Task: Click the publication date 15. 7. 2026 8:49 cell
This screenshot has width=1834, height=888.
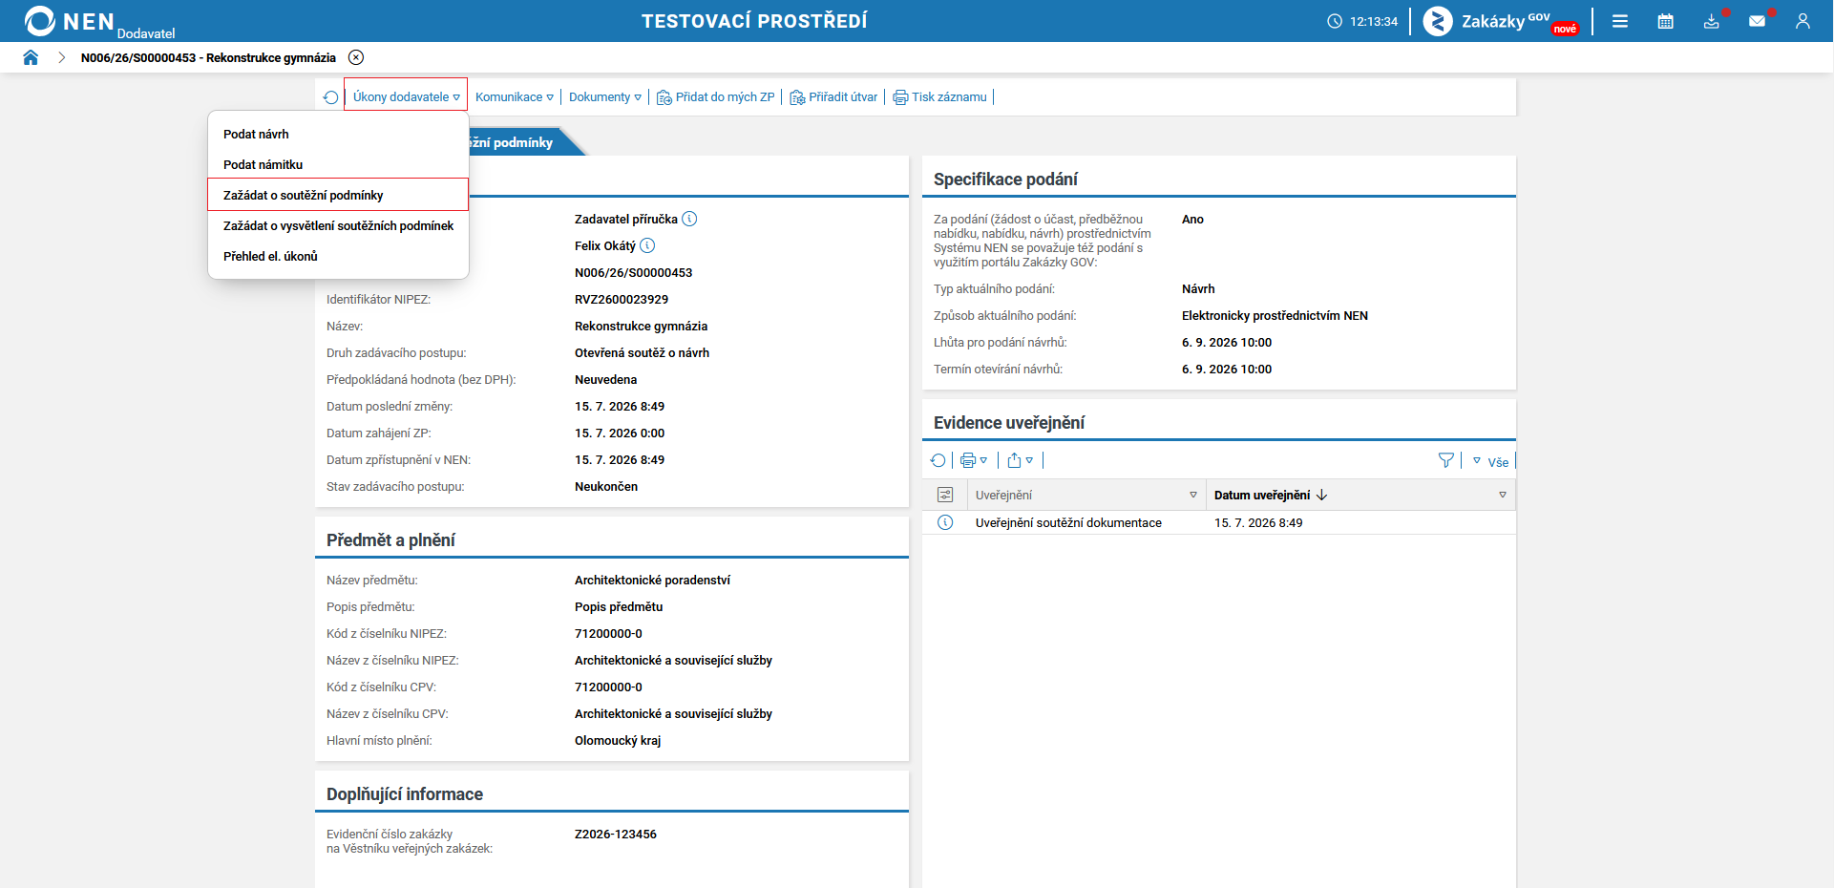Action: [1258, 522]
